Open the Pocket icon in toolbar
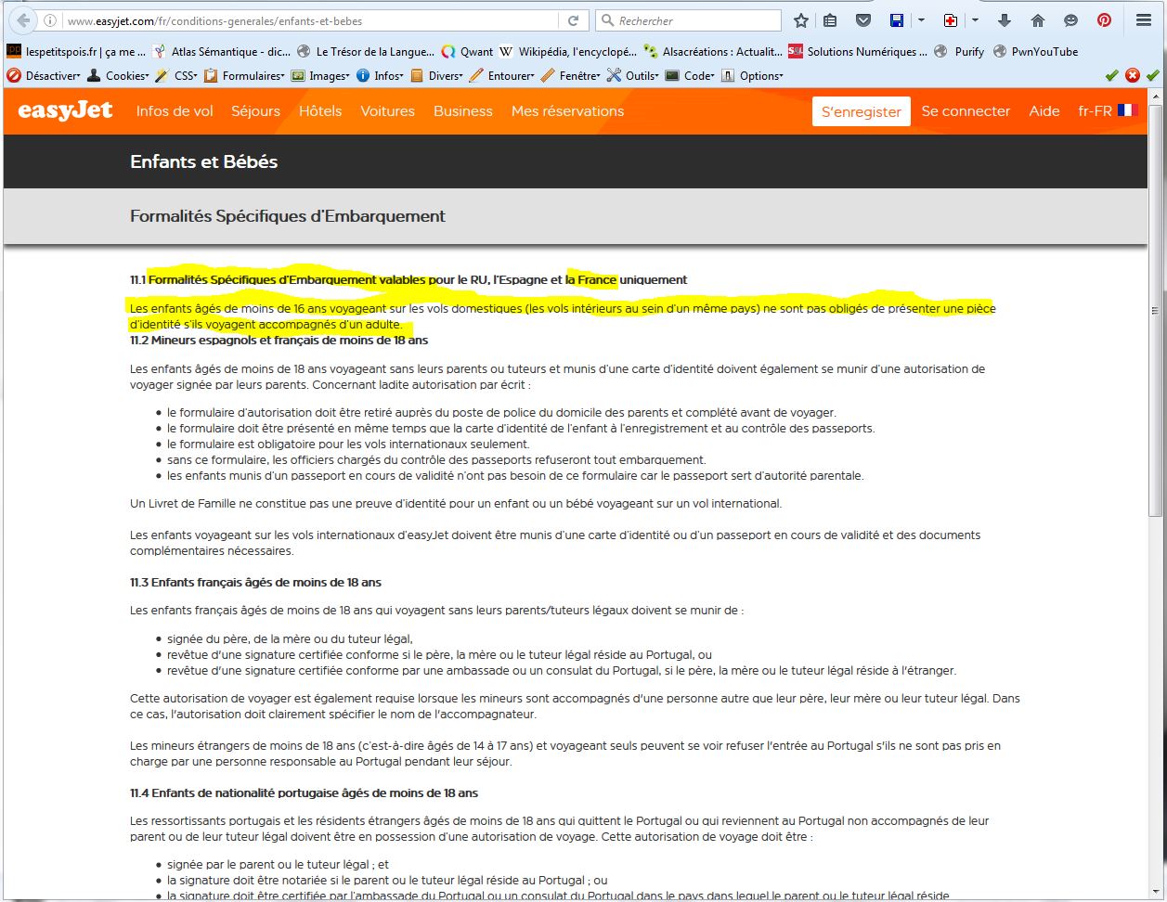1167x902 pixels. (863, 20)
